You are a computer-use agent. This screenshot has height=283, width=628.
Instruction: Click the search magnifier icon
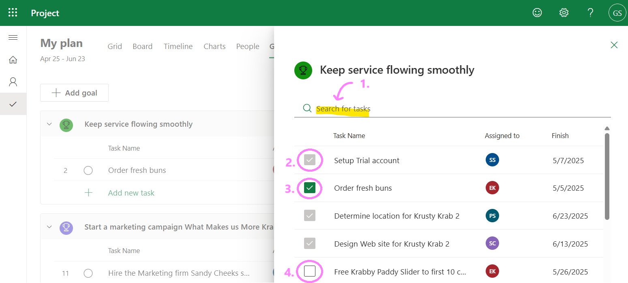[307, 108]
